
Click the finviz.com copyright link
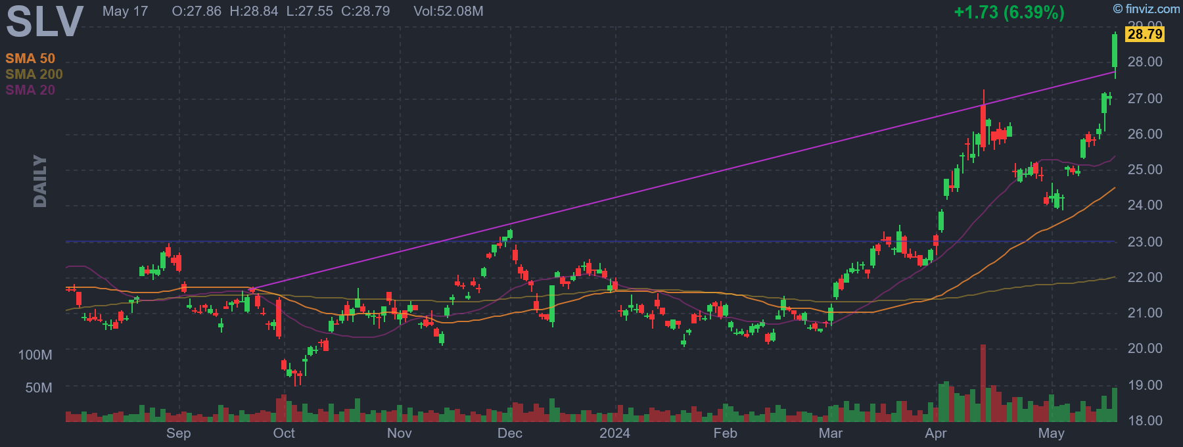(1146, 9)
